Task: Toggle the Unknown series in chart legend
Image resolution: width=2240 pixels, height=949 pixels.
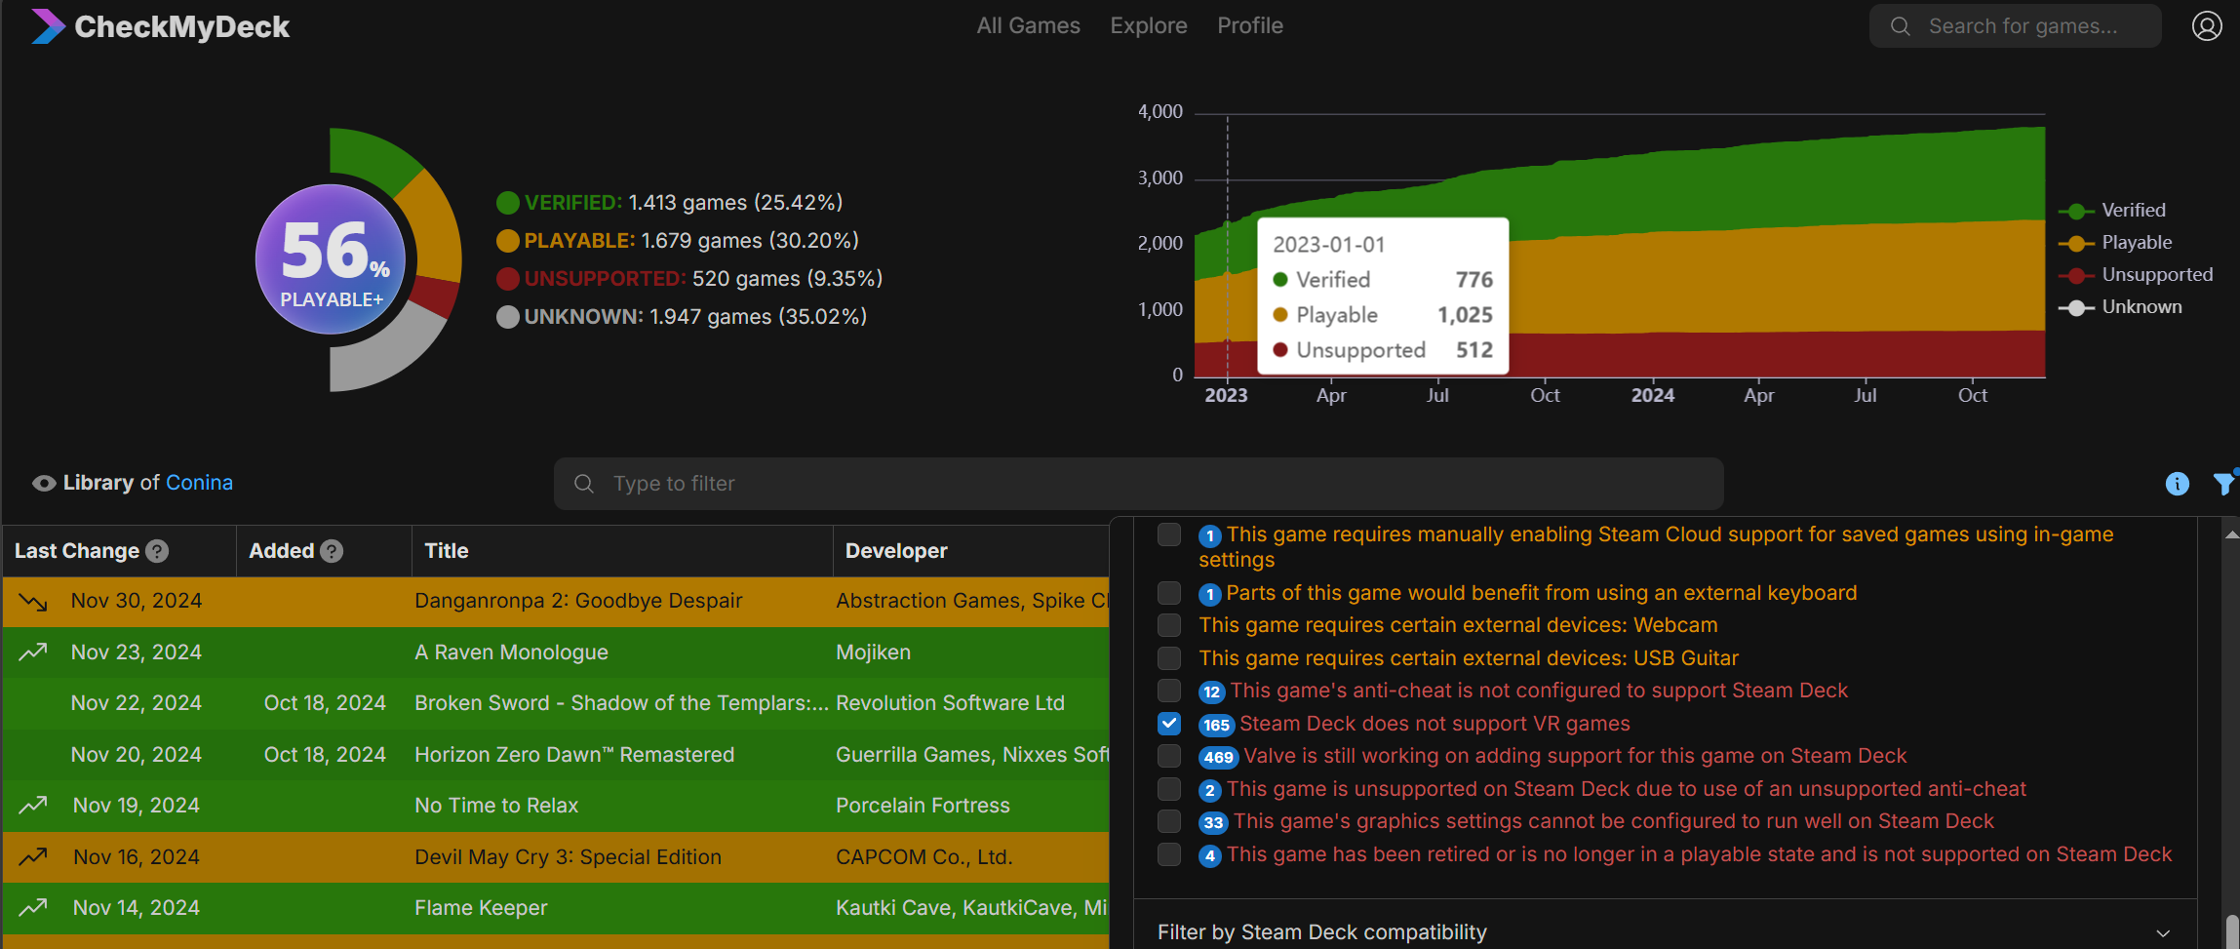Action: pos(2120,307)
